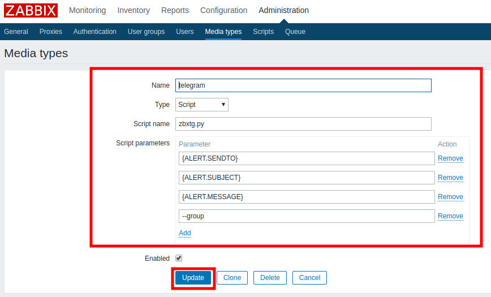Expand the Type dropdown showing Script

click(x=201, y=105)
